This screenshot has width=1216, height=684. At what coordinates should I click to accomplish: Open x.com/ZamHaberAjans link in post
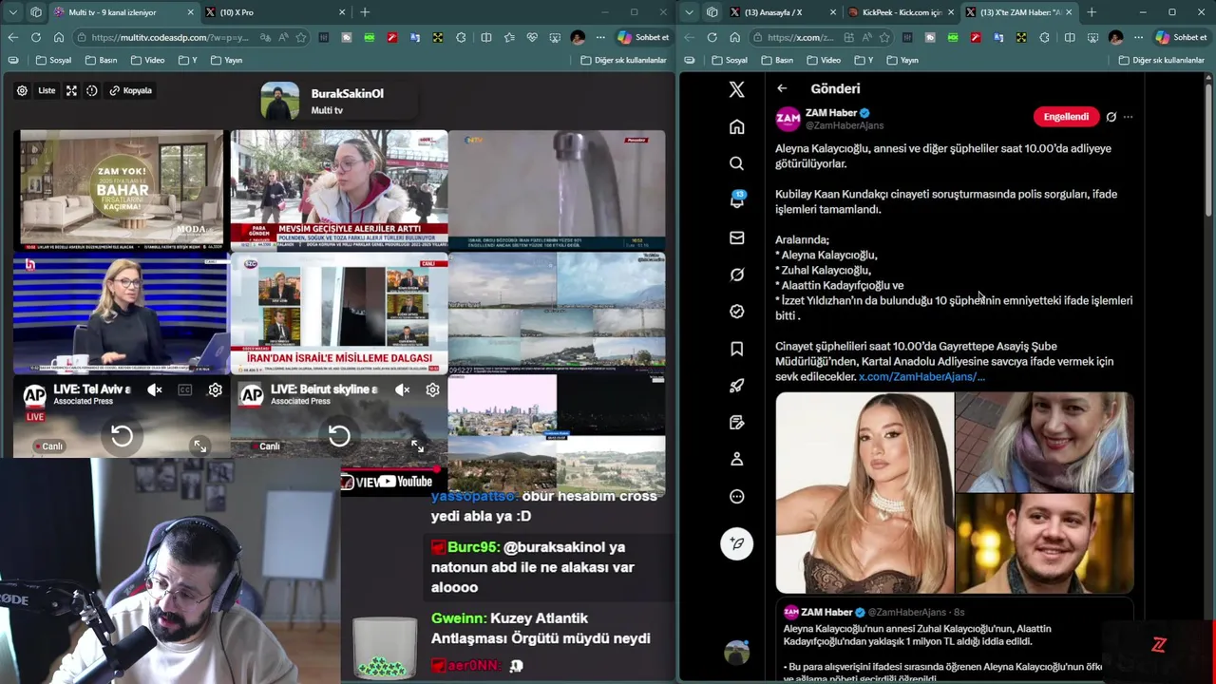click(x=921, y=376)
